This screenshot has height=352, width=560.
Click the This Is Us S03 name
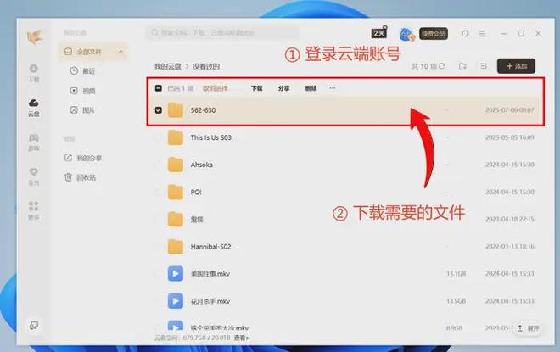click(x=210, y=137)
